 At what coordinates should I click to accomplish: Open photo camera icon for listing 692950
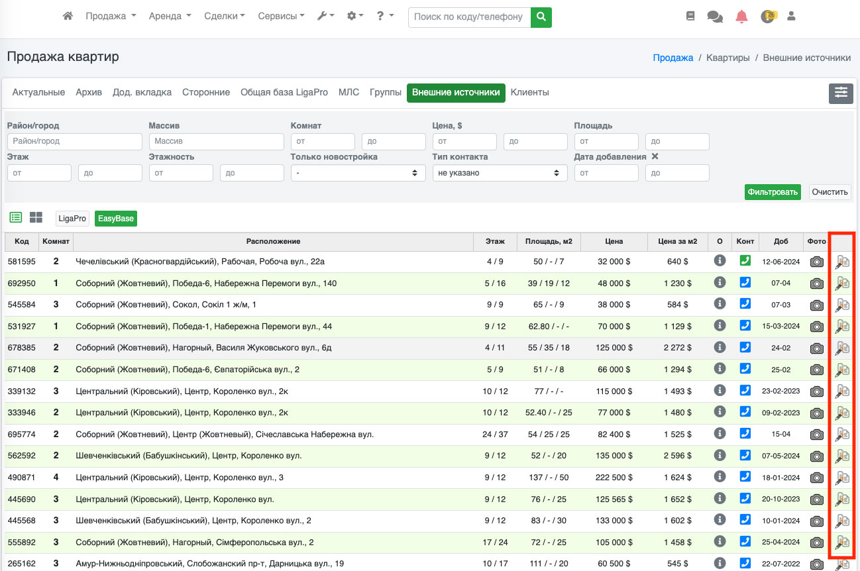[817, 284]
